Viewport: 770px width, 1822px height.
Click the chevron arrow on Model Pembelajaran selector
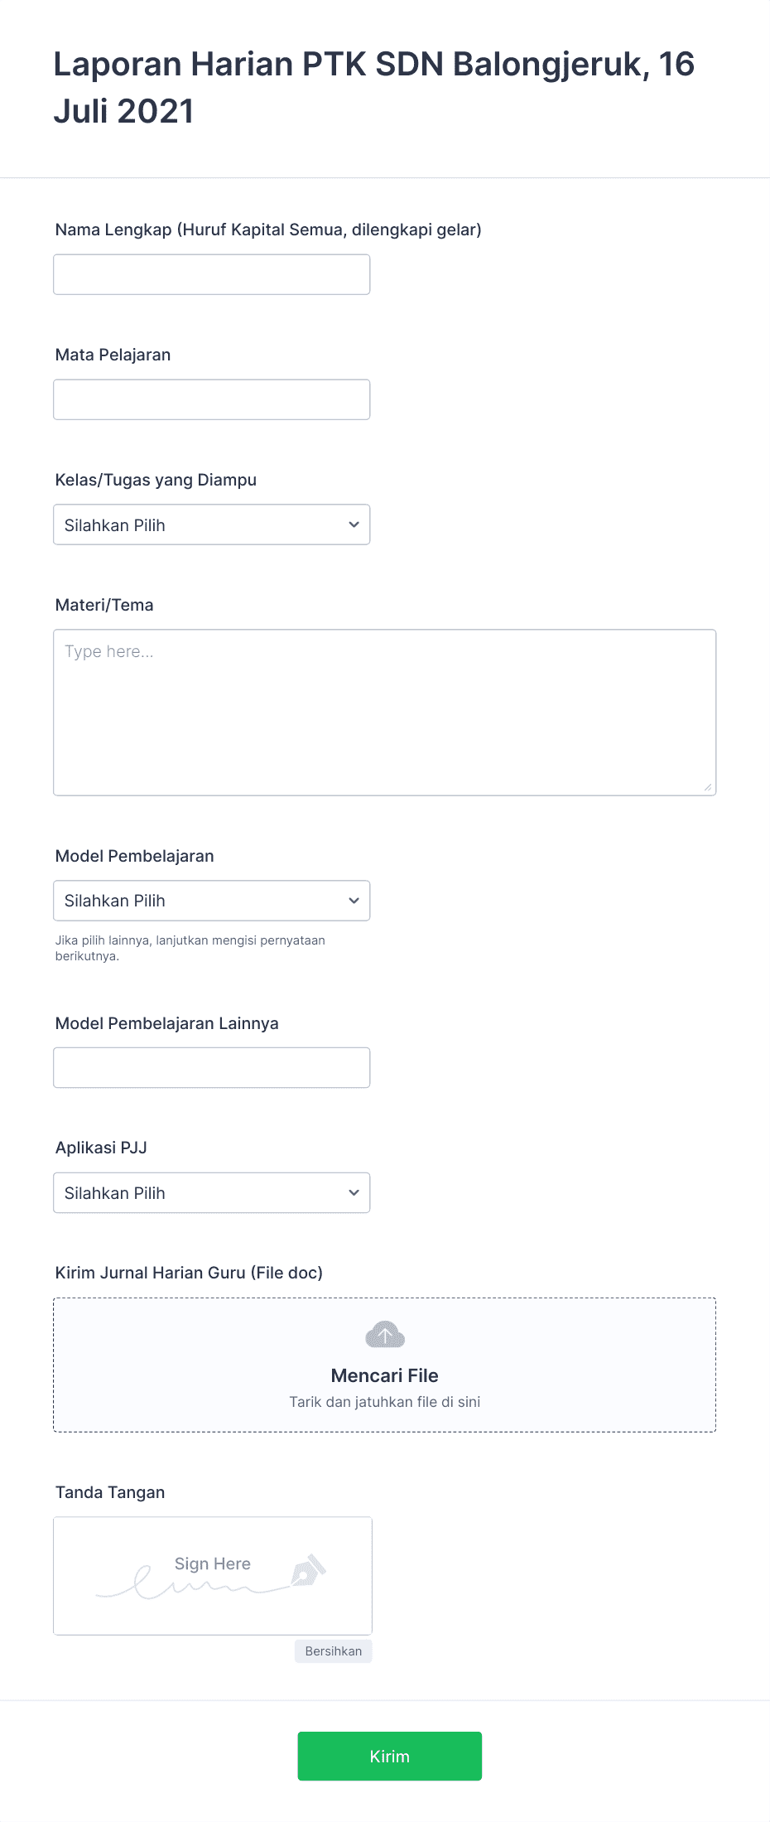click(354, 901)
